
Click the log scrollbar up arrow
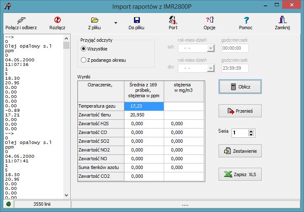tap(66, 38)
